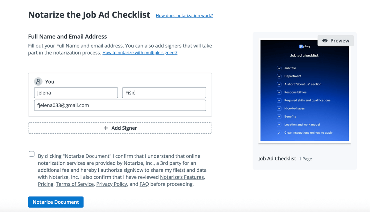Click the plus icon inside Add Signer
This screenshot has height=212, width=370.
click(x=106, y=128)
